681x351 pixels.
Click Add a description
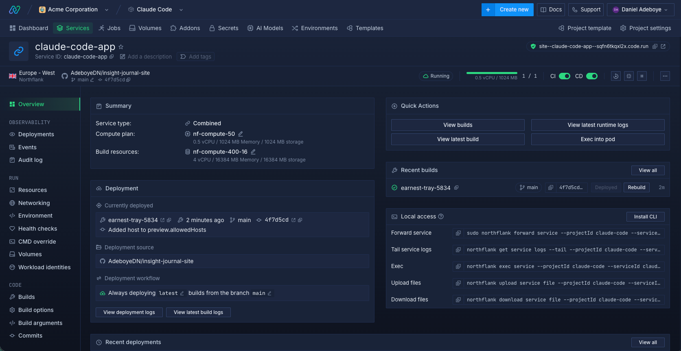(x=146, y=57)
